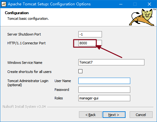This screenshot has width=157, height=122.
Task: Enable Create shortcuts for all users
Action: click(80, 71)
